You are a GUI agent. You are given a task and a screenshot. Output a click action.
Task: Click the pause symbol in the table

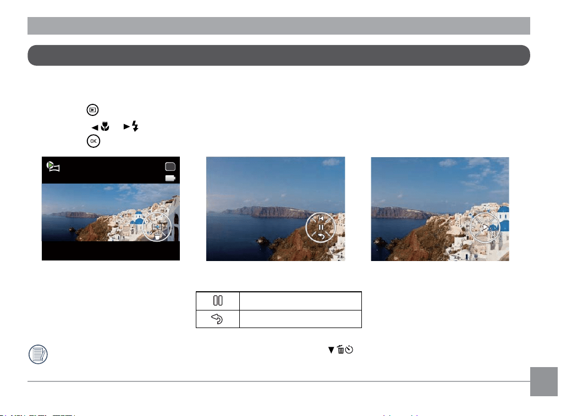(x=218, y=301)
